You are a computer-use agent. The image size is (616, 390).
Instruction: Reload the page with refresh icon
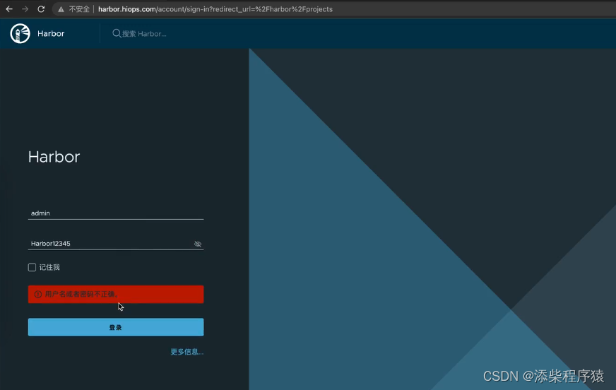click(41, 9)
